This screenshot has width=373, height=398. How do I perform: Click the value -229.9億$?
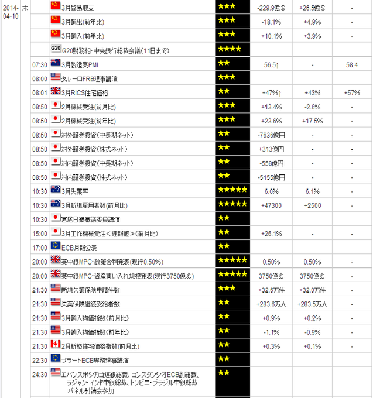pos(271,8)
